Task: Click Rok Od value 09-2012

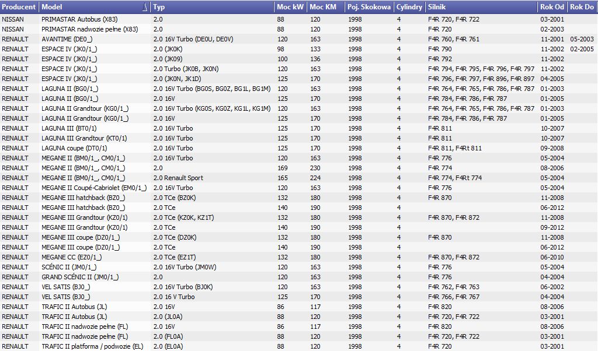Action: [x=552, y=227]
